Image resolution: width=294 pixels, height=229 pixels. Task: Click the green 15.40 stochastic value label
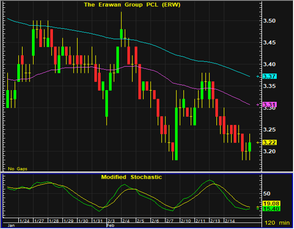[x=271, y=209]
